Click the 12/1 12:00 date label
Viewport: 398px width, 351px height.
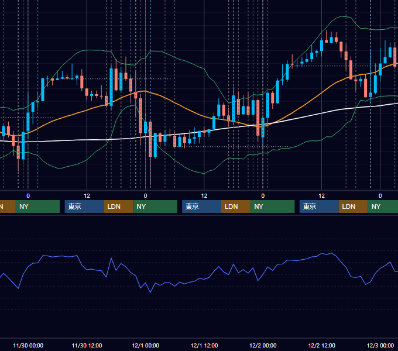pos(204,345)
